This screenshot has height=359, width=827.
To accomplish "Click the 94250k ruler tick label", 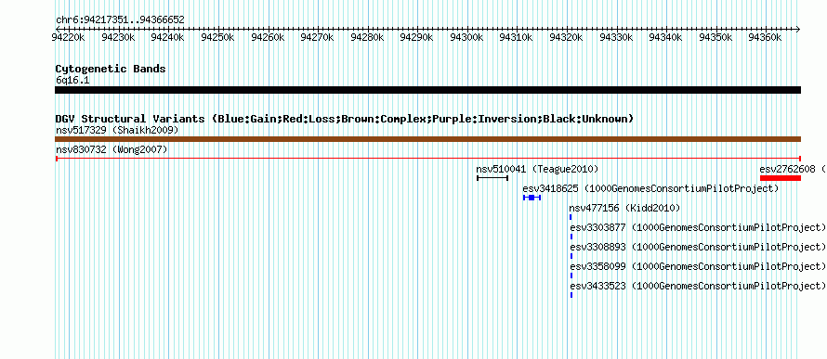I will [x=217, y=37].
